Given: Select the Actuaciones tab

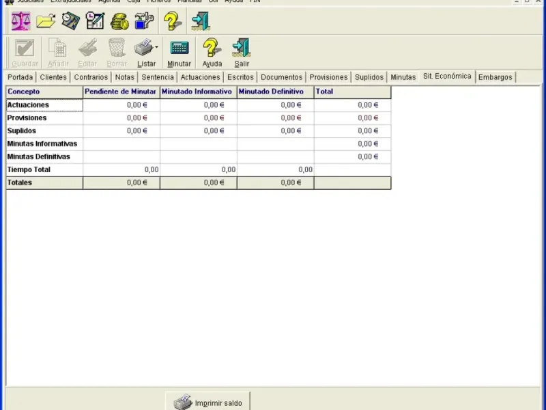Looking at the screenshot, I should [200, 77].
